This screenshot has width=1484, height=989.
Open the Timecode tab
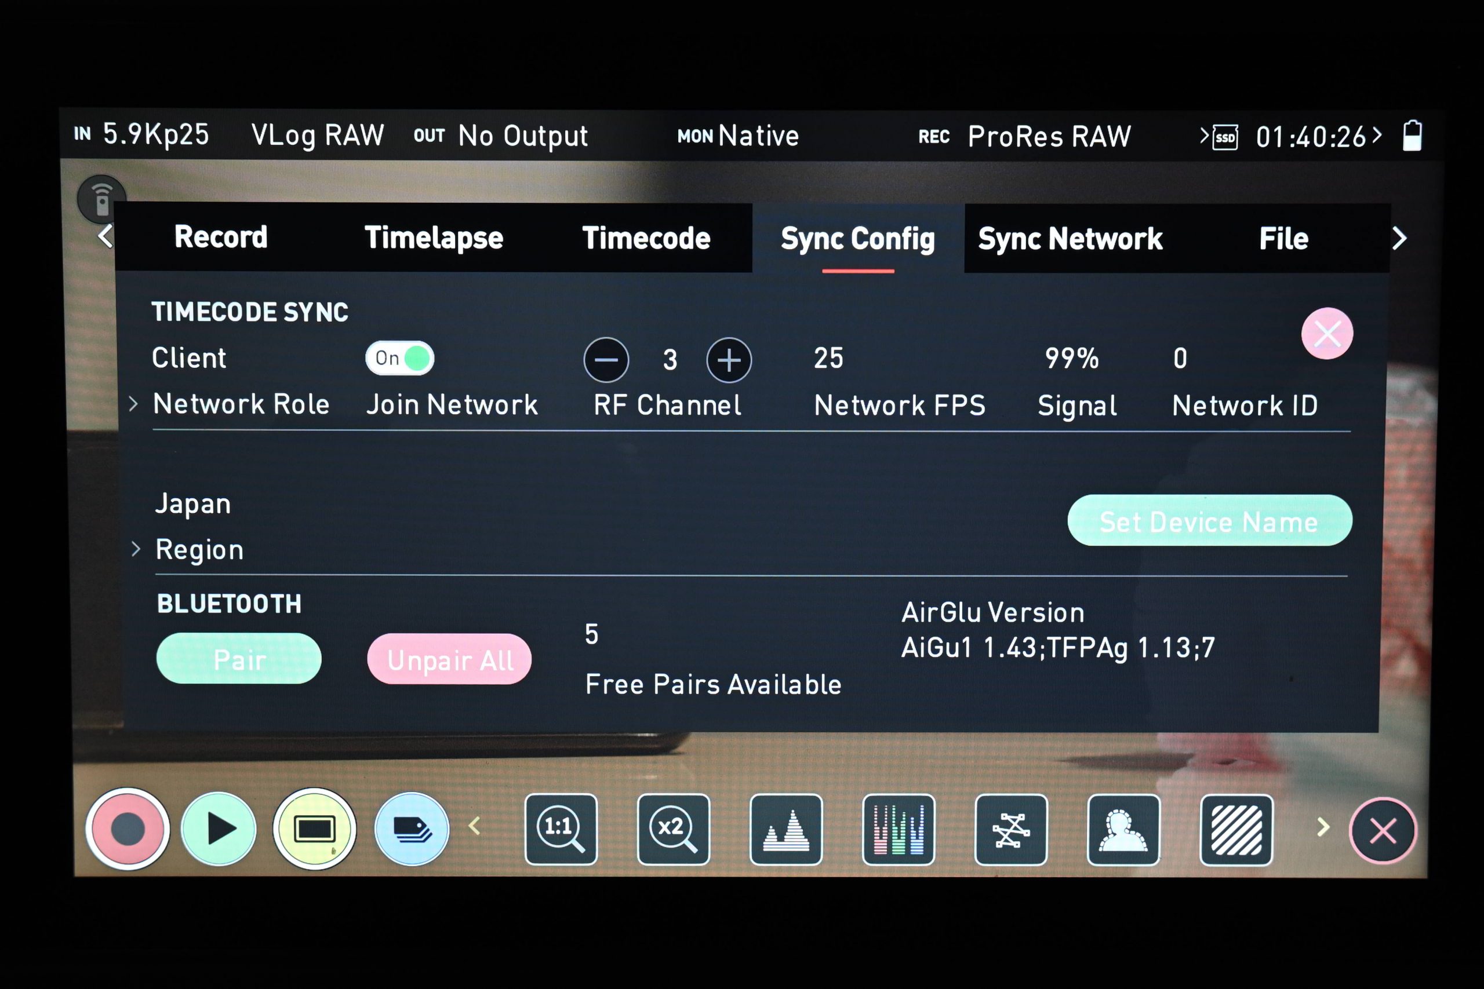[646, 239]
